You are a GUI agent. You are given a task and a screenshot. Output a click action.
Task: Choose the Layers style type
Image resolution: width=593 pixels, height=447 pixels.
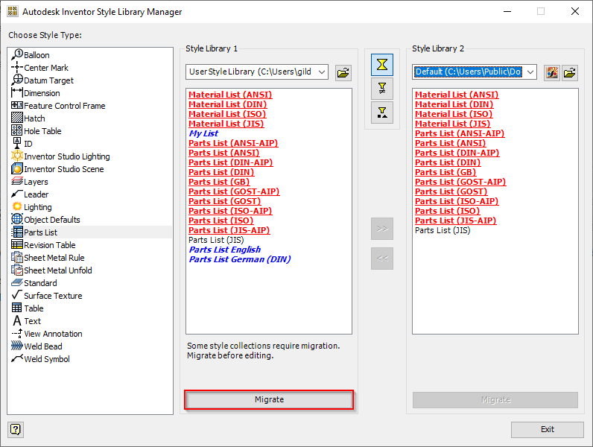point(30,182)
